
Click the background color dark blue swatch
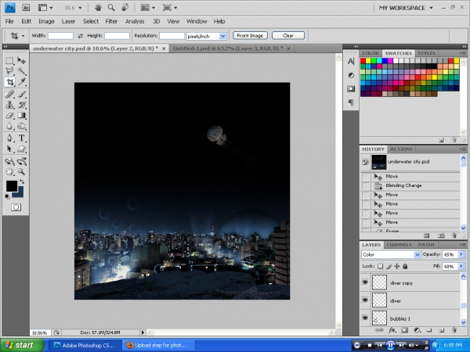pos(20,193)
